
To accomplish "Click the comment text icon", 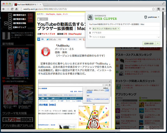I will (90, 37).
